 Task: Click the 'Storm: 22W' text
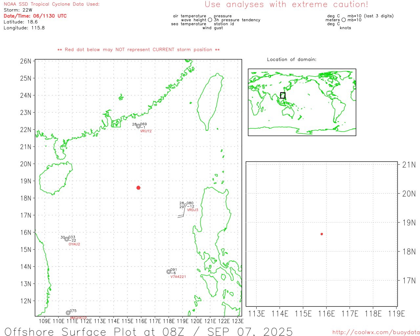(x=18, y=10)
